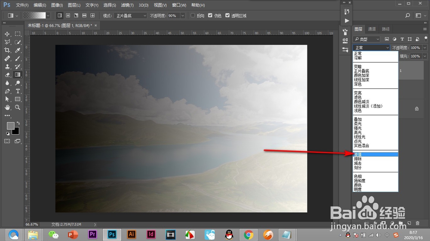Open the layer 不透明度 100% arrow

click(x=425, y=48)
